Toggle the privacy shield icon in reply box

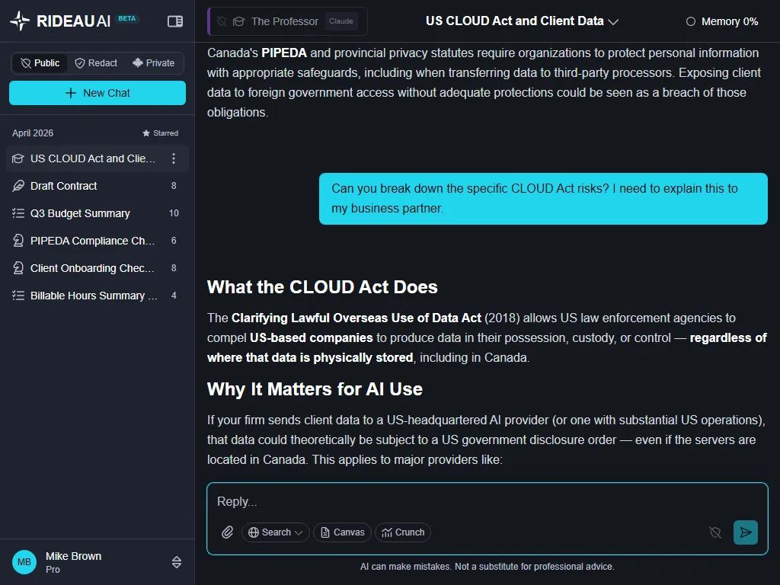point(715,532)
